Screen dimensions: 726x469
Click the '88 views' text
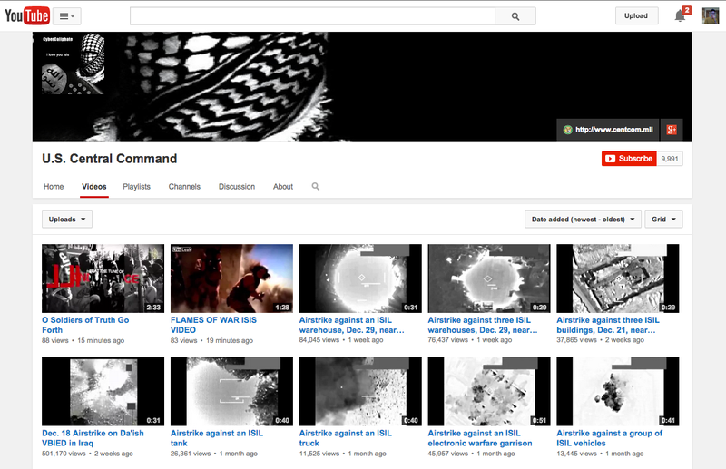(55, 340)
